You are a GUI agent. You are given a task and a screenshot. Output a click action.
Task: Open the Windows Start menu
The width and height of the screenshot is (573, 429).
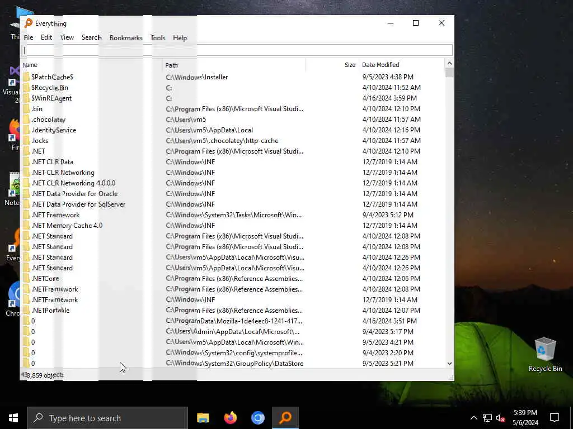(13, 418)
